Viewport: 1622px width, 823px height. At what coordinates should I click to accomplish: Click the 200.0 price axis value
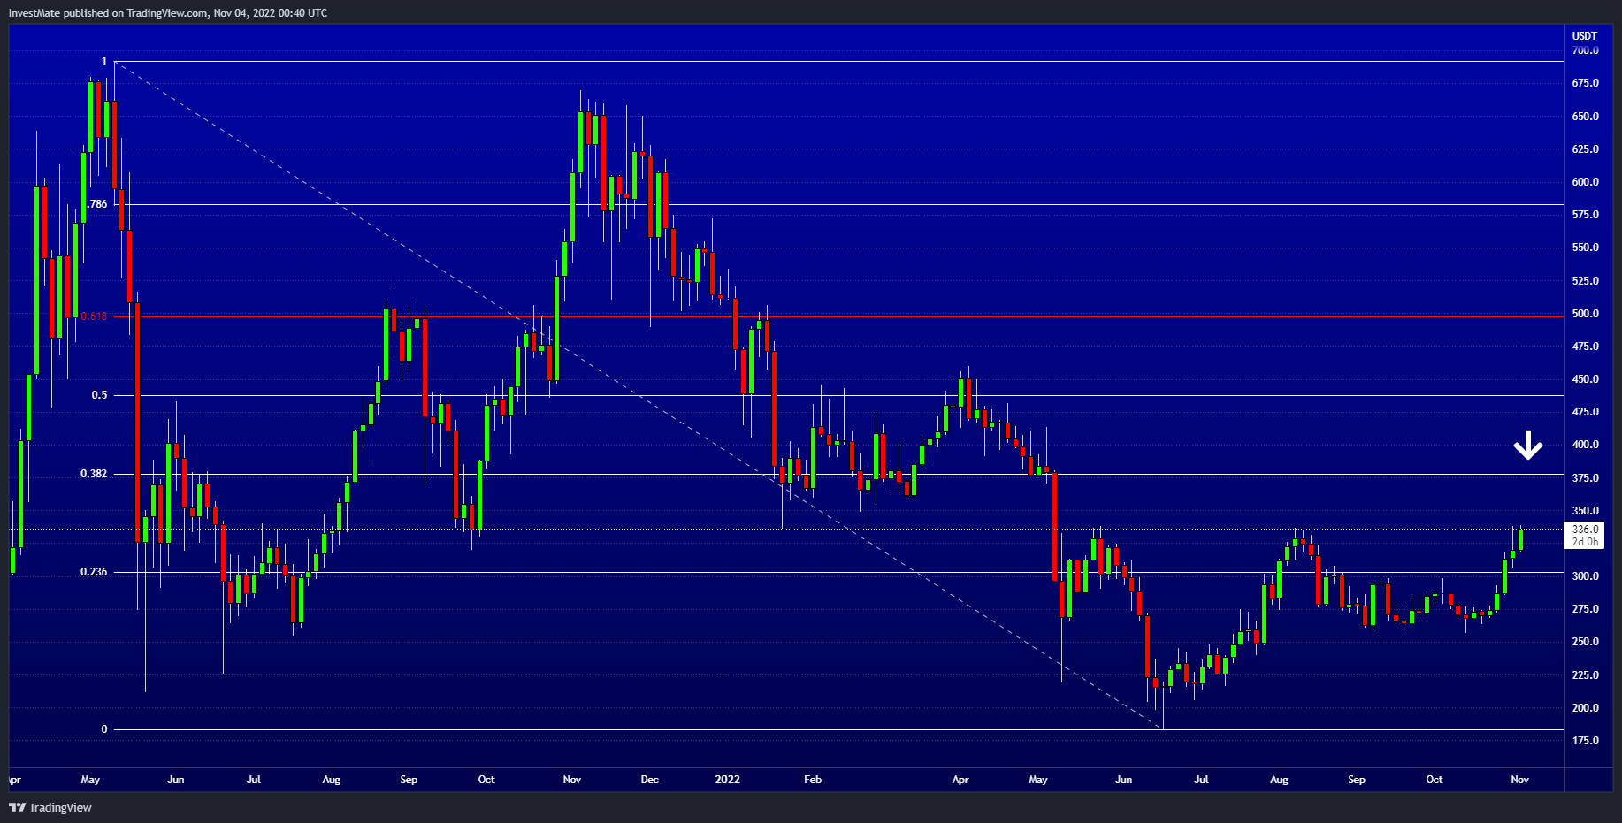[1585, 708]
